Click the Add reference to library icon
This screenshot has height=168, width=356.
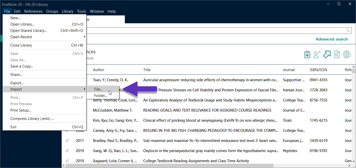coord(307,54)
